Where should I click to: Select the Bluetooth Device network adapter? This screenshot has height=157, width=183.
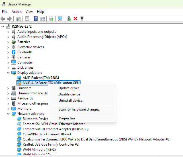(35, 119)
